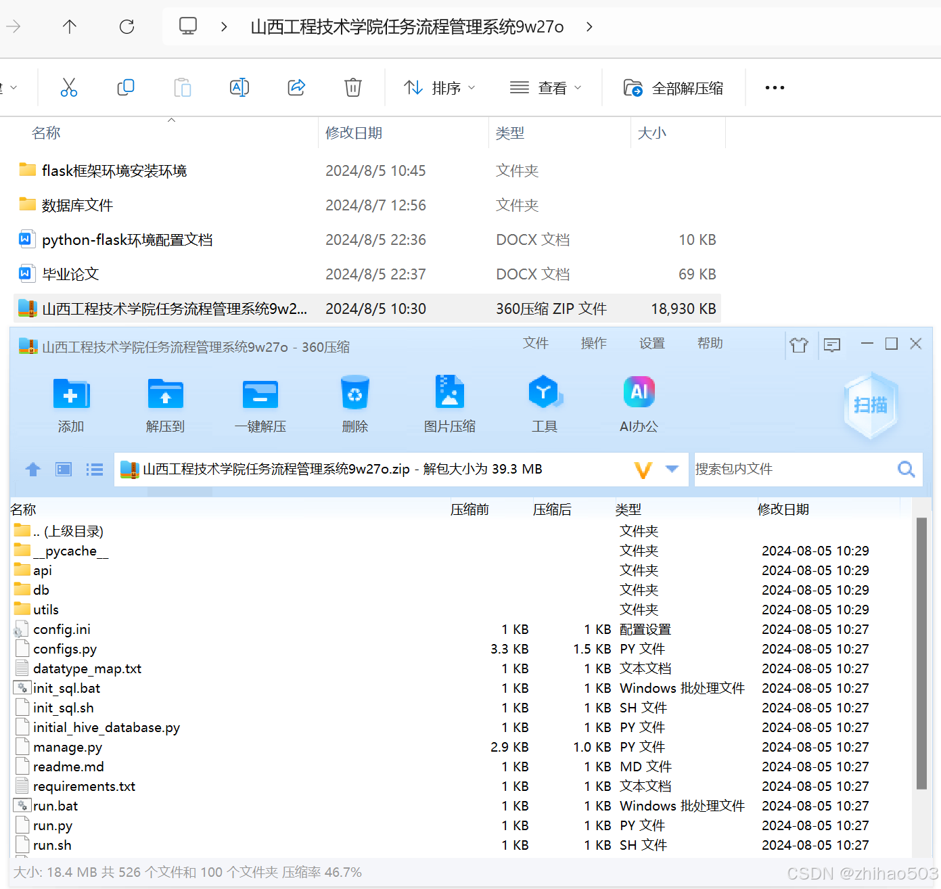Click the feedback message icon in 360压缩 title bar

tap(832, 345)
